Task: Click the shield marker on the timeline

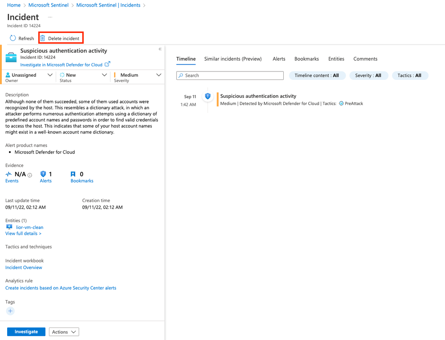Action: coord(208,96)
